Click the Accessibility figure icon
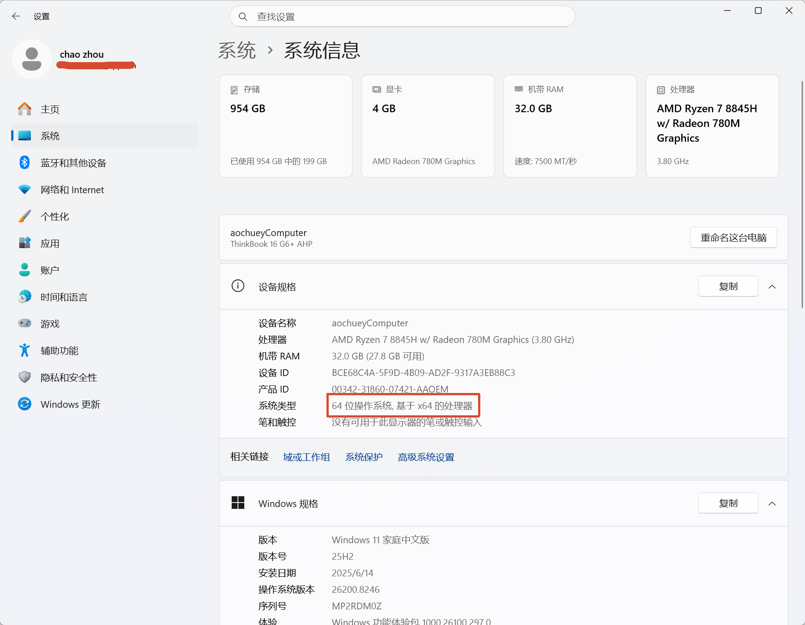Screen dimensions: 805x625 pyautogui.click(x=25, y=350)
